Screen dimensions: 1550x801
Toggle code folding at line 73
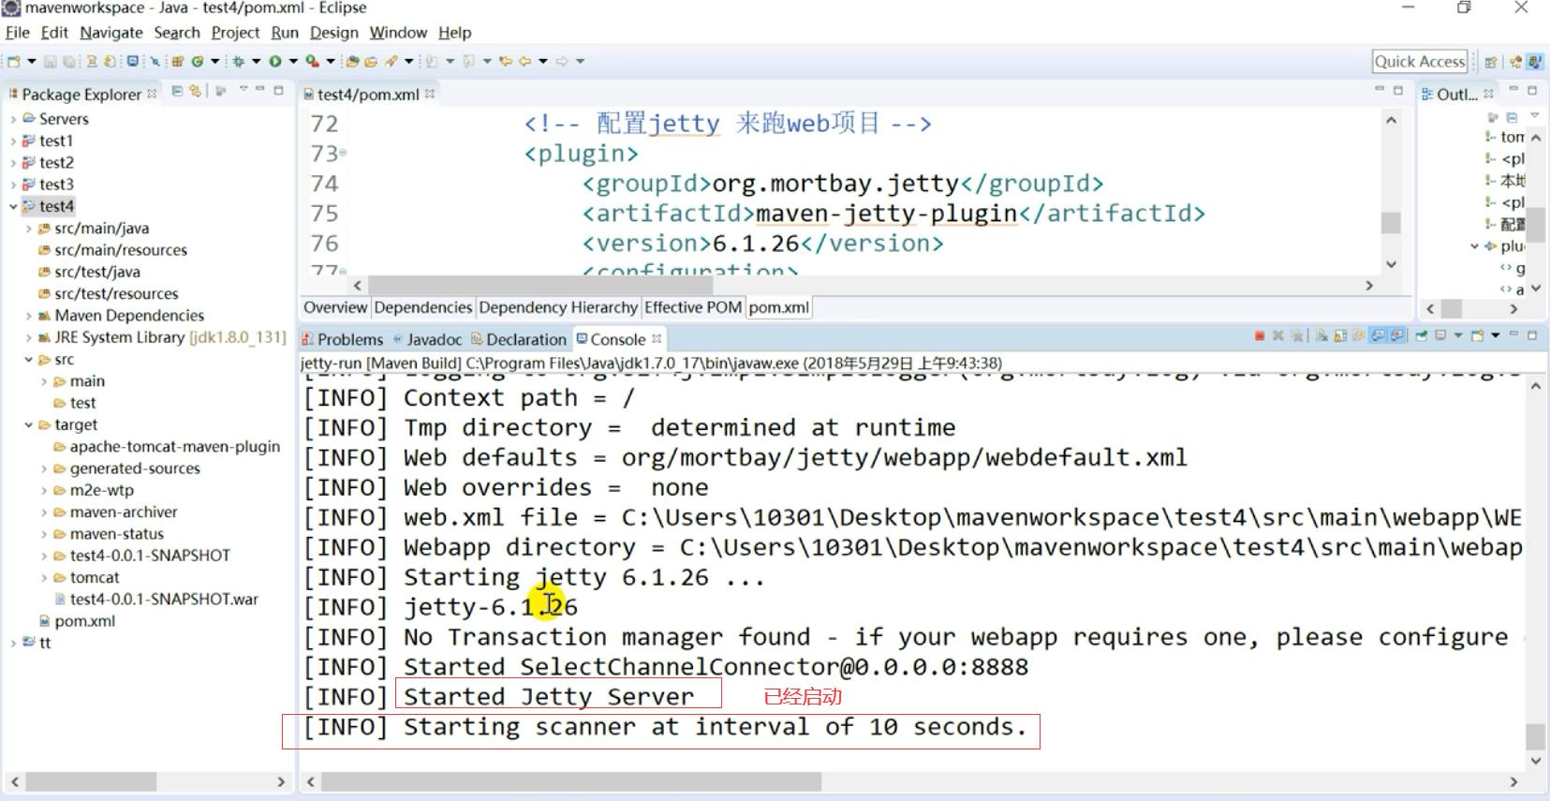pyautogui.click(x=343, y=153)
